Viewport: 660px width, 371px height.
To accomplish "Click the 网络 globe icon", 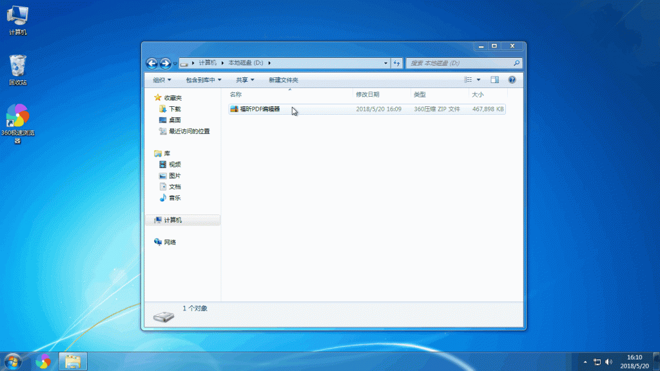I will pos(158,242).
